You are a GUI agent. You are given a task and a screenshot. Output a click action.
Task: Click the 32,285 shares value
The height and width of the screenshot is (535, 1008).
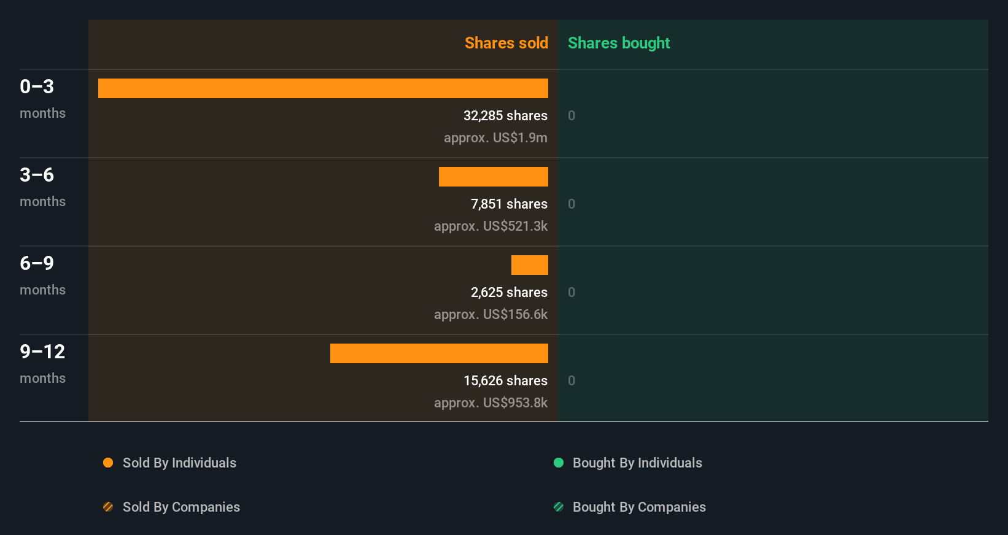coord(505,115)
